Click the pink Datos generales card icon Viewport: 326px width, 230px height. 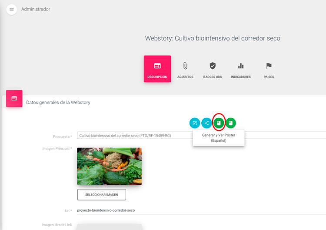(x=14, y=99)
